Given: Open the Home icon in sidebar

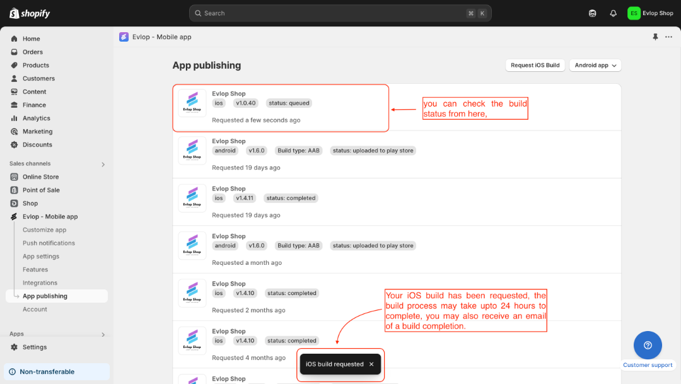Looking at the screenshot, I should 15,38.
